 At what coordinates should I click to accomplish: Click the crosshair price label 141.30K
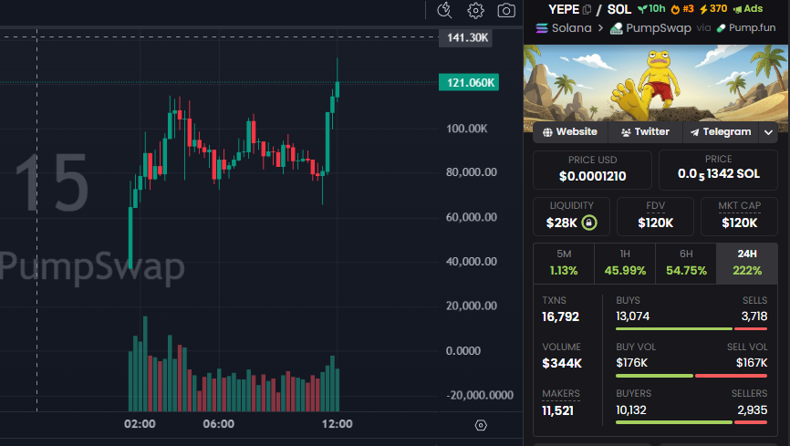tap(466, 37)
